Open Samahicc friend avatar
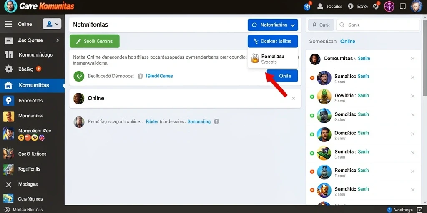 324,78
